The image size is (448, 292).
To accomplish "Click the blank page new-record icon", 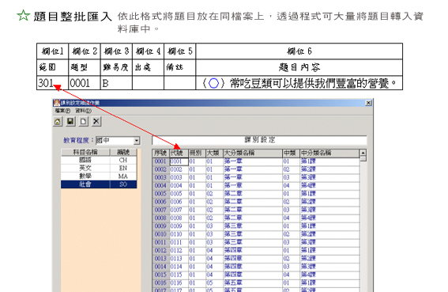I will [x=83, y=122].
